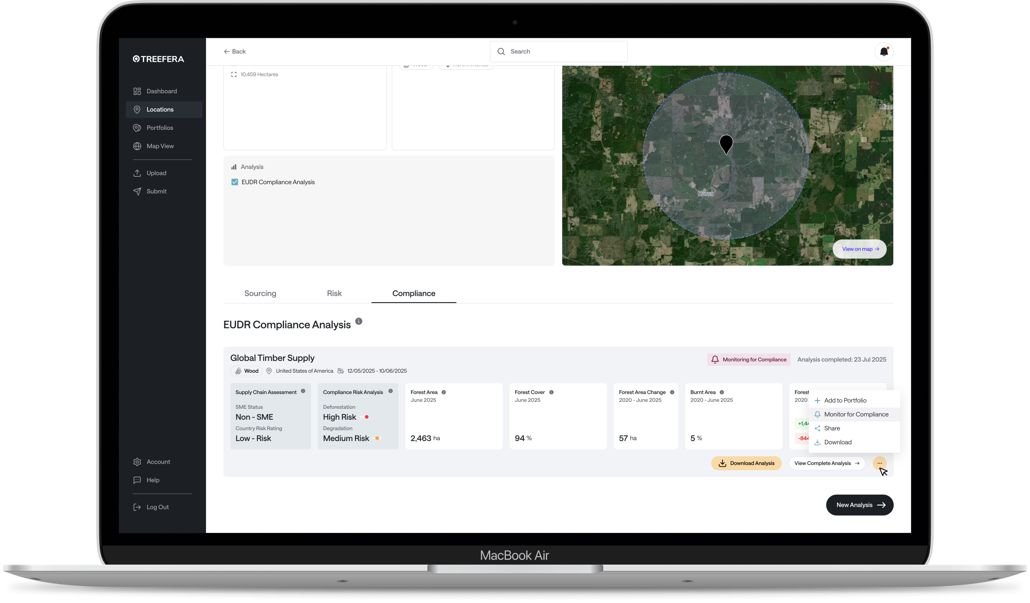
Task: Click the three-dots more options button
Action: 879,463
